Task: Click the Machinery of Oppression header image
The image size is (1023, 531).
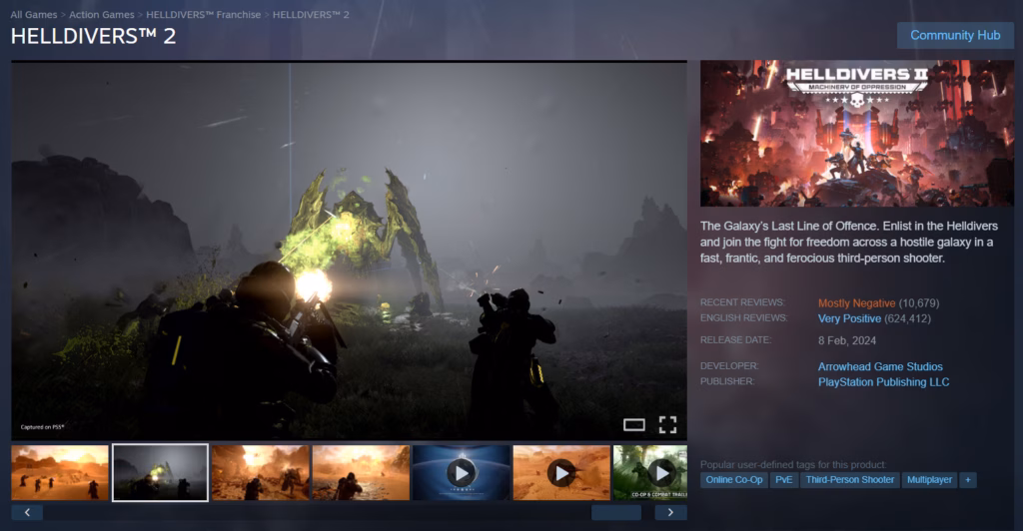Action: pos(856,134)
